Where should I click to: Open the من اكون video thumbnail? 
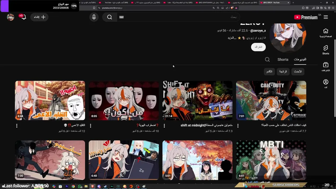[x=124, y=100]
